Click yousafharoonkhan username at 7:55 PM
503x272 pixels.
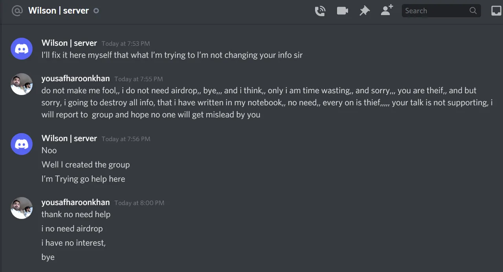click(x=75, y=79)
